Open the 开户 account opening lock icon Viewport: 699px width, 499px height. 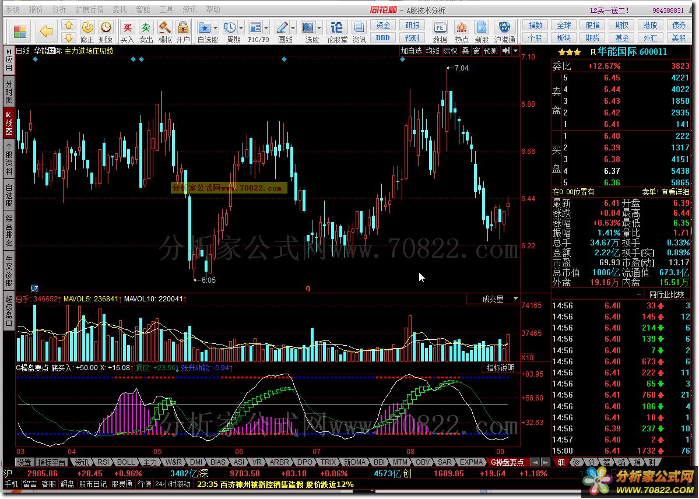click(x=183, y=32)
